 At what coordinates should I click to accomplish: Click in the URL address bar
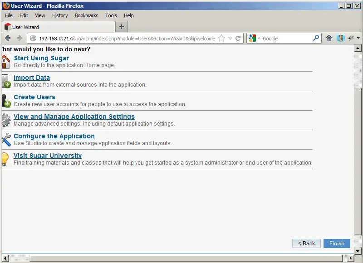(x=127, y=39)
